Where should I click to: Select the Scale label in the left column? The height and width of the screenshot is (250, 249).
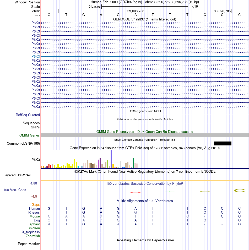(x=35, y=7)
